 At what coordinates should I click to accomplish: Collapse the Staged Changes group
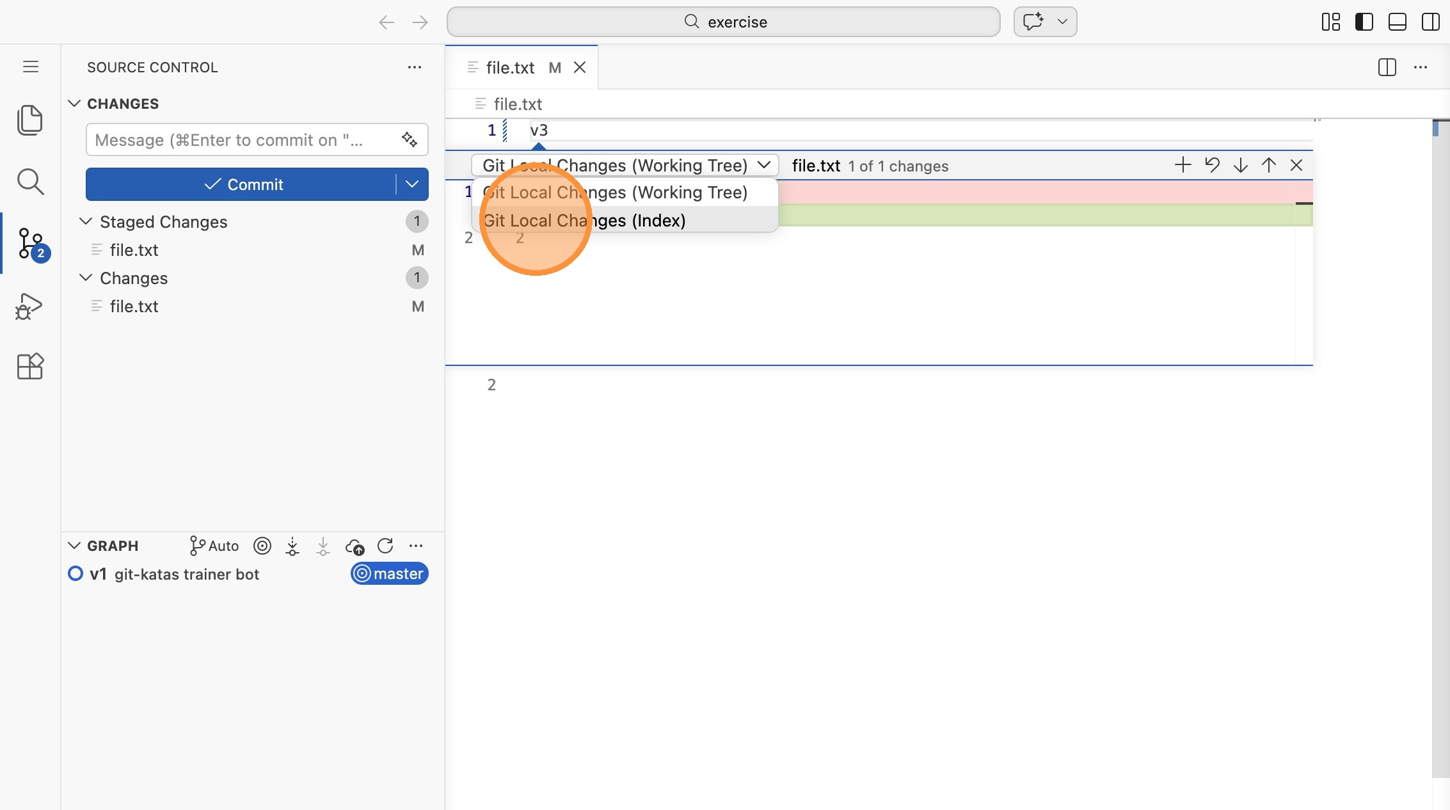pyautogui.click(x=85, y=221)
